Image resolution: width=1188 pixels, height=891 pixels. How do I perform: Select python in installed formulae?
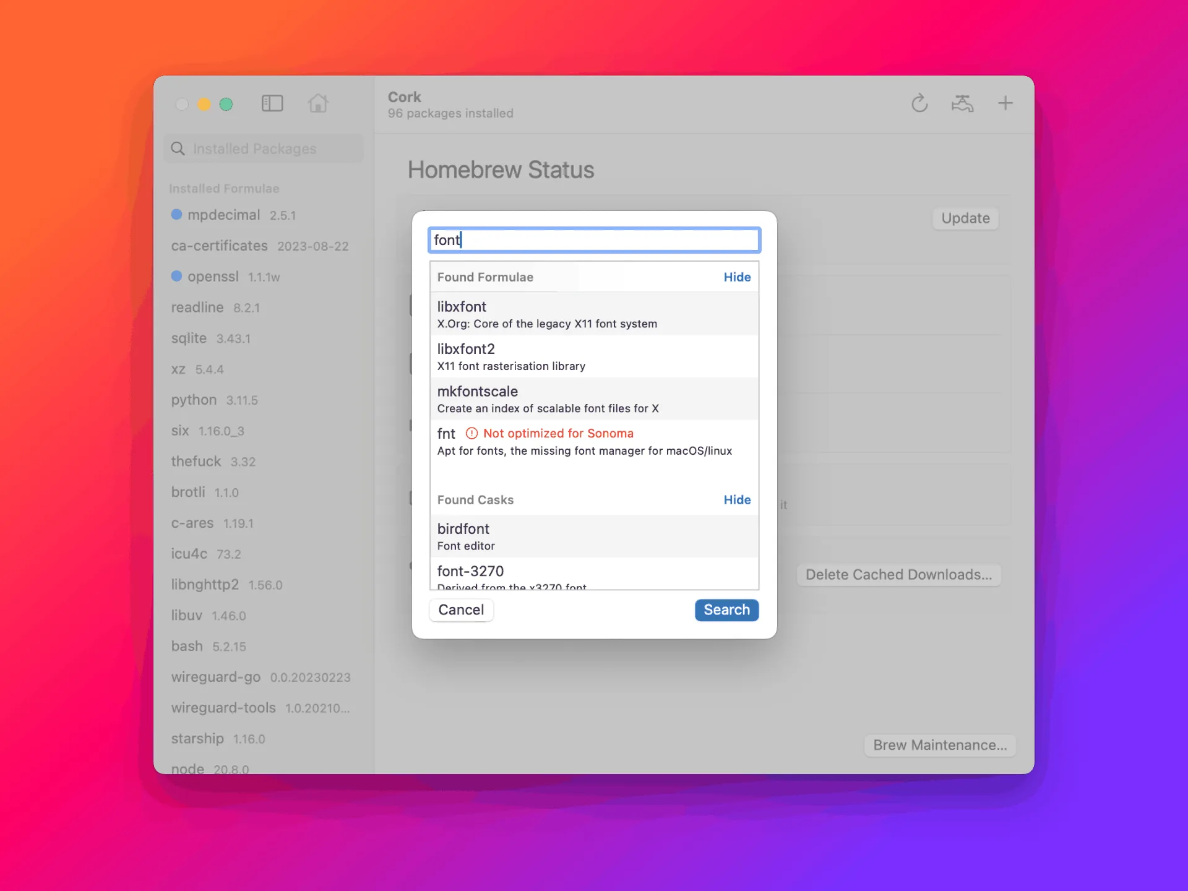(x=194, y=400)
